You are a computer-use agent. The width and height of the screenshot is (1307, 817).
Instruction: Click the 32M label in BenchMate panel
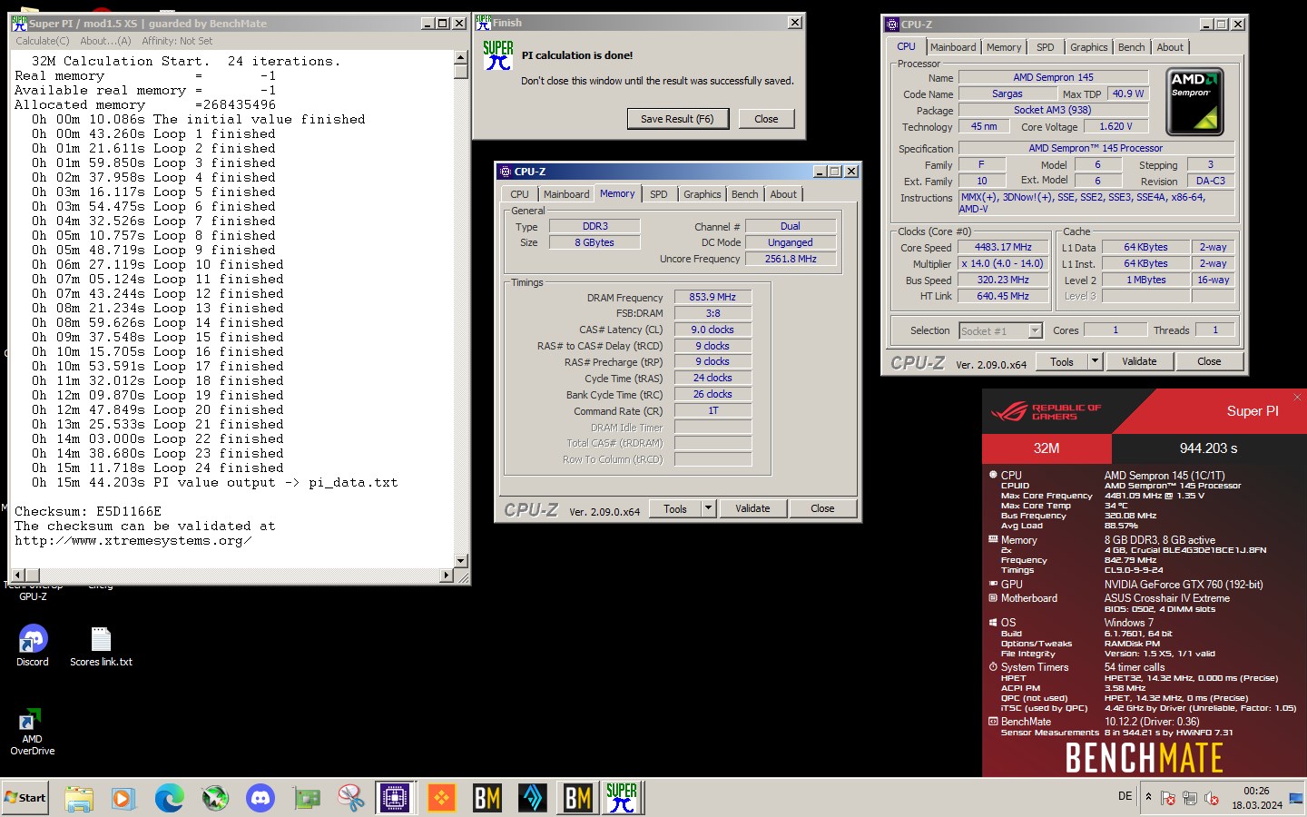click(1047, 448)
